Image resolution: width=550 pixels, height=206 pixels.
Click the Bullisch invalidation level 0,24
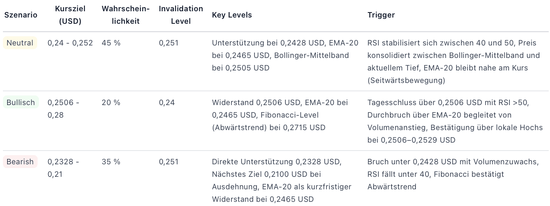[x=166, y=102]
